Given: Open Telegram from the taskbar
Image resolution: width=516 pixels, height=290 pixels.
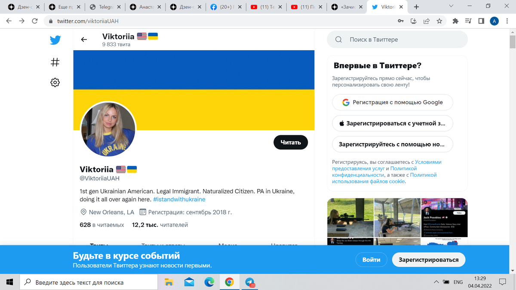Looking at the screenshot, I should click(x=250, y=282).
